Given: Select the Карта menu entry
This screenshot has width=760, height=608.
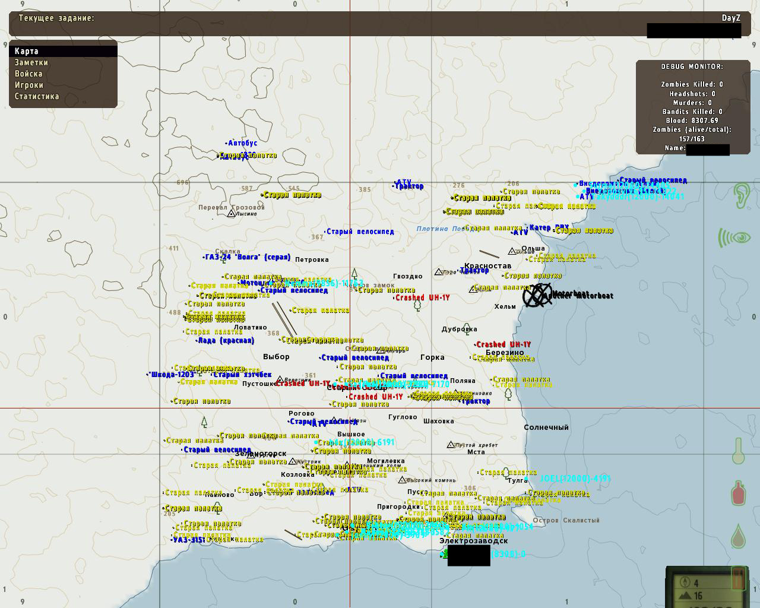Looking at the screenshot, I should [x=63, y=51].
